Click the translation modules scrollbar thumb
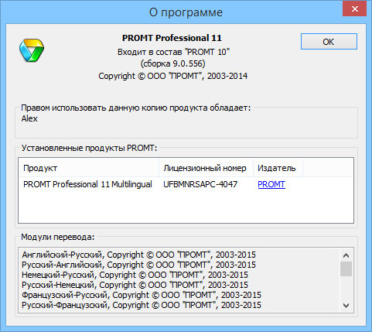The image size is (372, 332). (346, 269)
